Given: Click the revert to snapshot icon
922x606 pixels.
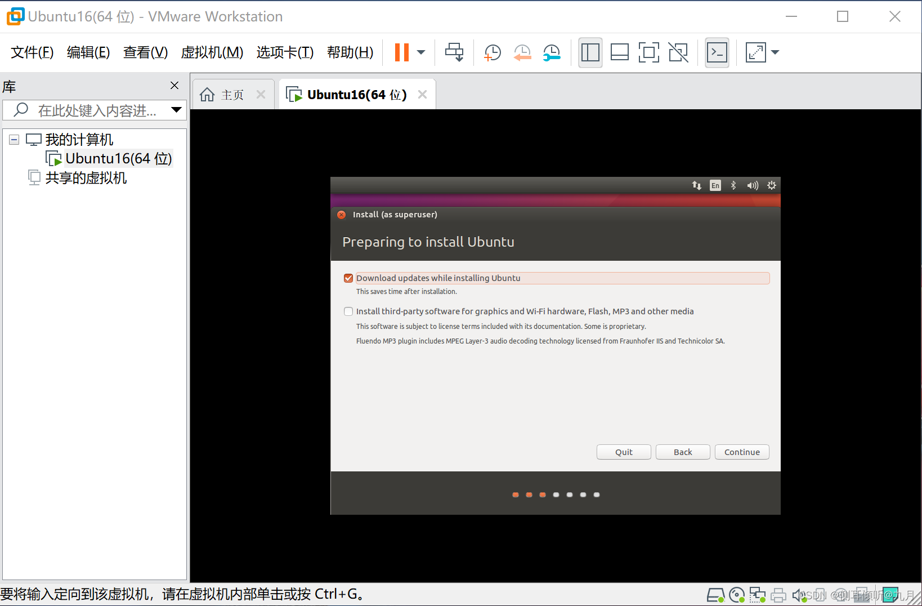Looking at the screenshot, I should click(522, 52).
